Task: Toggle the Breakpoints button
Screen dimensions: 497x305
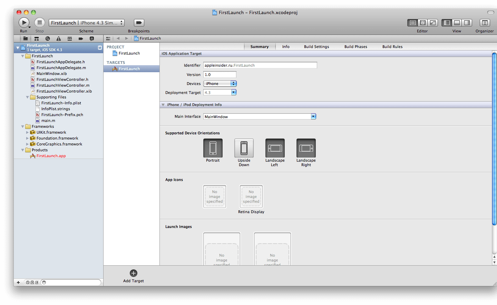Action: coord(139,23)
